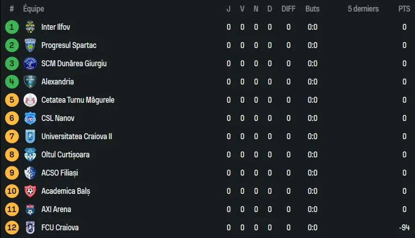Viewport: 415px width, 238px height.
Task: Click the Universitatea Craiova II logo
Action: coord(30,136)
